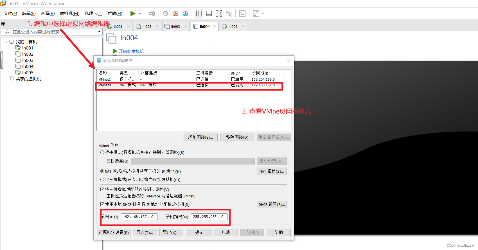This screenshot has width=478, height=250.
Task: Click the DHCP 设置(P)... button
Action: [272, 204]
